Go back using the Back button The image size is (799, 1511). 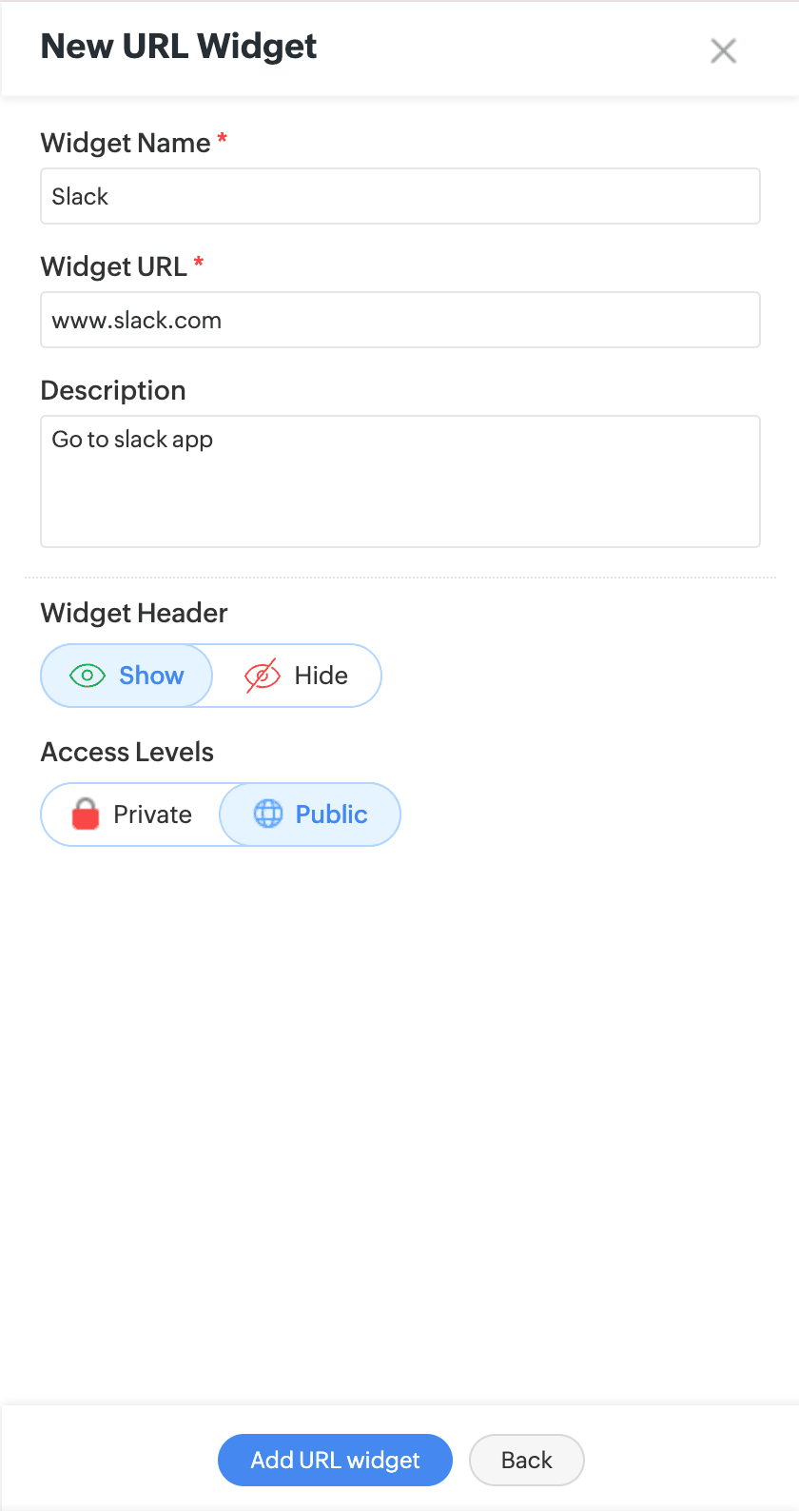526,1460
